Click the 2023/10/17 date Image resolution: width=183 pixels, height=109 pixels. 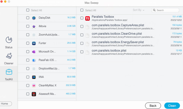[176, 54]
